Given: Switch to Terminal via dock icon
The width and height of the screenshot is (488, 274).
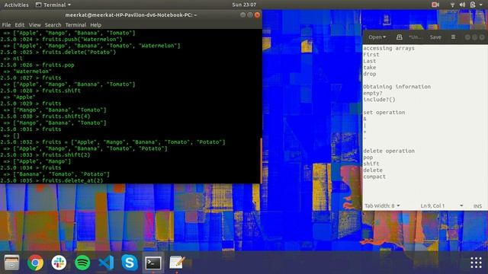Looking at the screenshot, I should point(153,263).
